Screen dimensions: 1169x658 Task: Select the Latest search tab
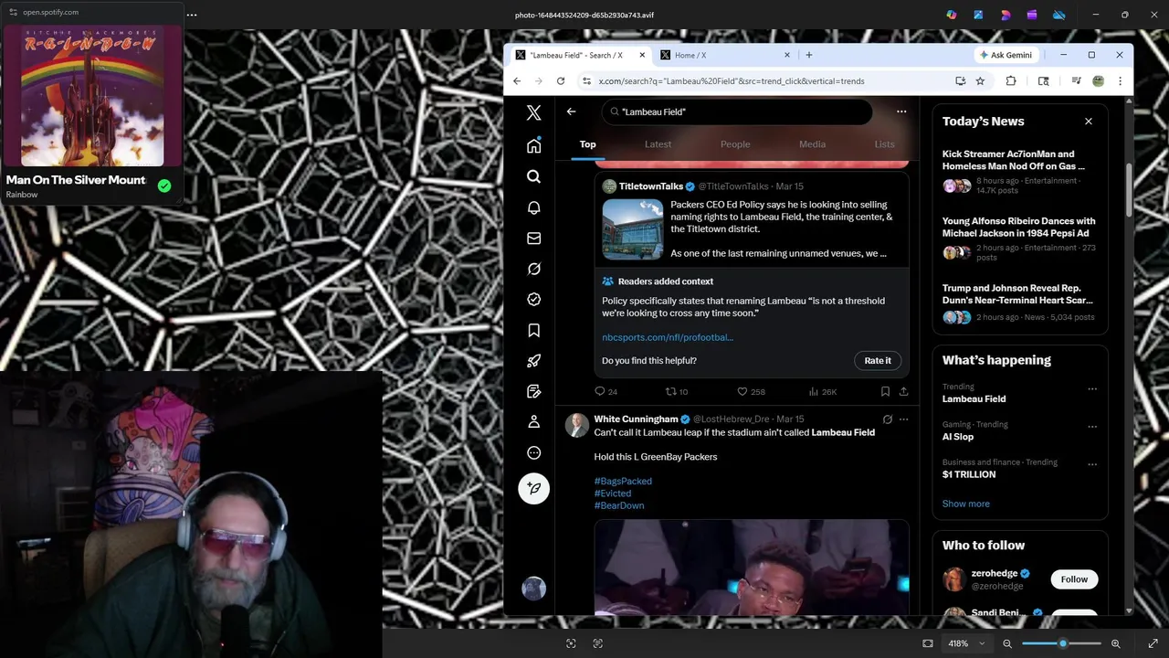click(658, 144)
